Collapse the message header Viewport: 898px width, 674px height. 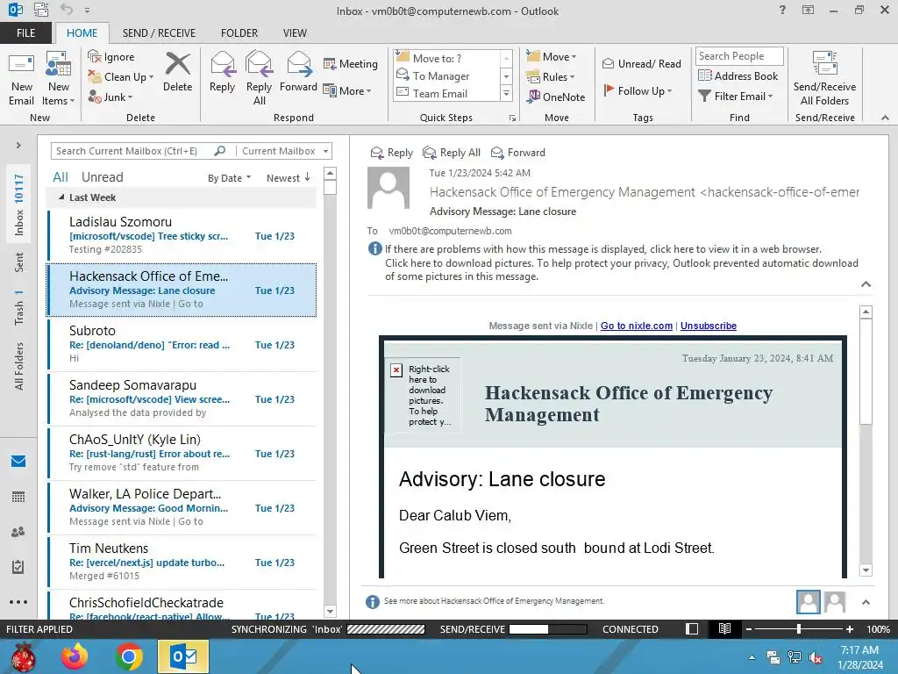point(866,284)
